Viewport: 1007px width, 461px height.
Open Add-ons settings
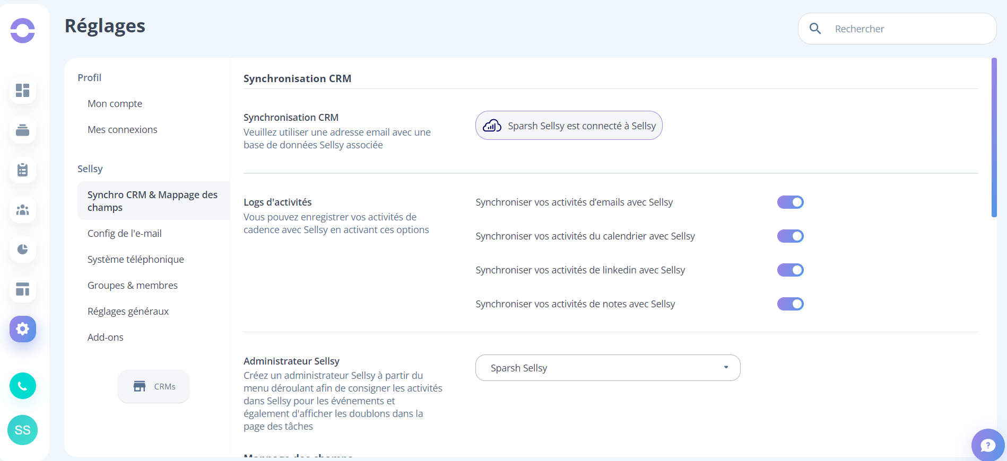(106, 337)
